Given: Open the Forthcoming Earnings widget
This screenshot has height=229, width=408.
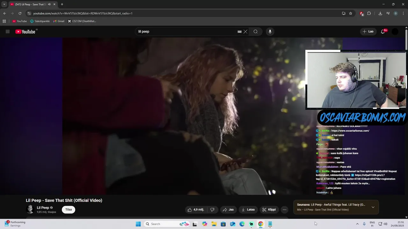Looking at the screenshot, I should pyautogui.click(x=15, y=224).
